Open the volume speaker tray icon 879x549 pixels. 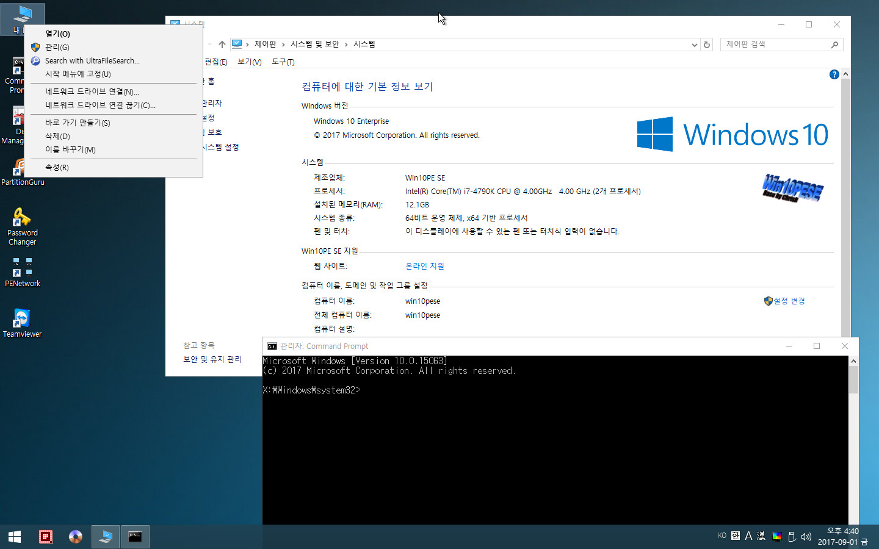click(806, 536)
